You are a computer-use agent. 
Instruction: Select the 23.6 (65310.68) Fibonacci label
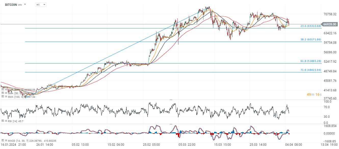pyautogui.click(x=311, y=26)
